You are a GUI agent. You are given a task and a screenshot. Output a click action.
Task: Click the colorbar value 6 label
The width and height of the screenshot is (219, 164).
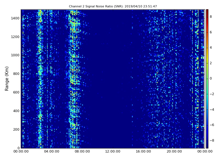coord(211,32)
